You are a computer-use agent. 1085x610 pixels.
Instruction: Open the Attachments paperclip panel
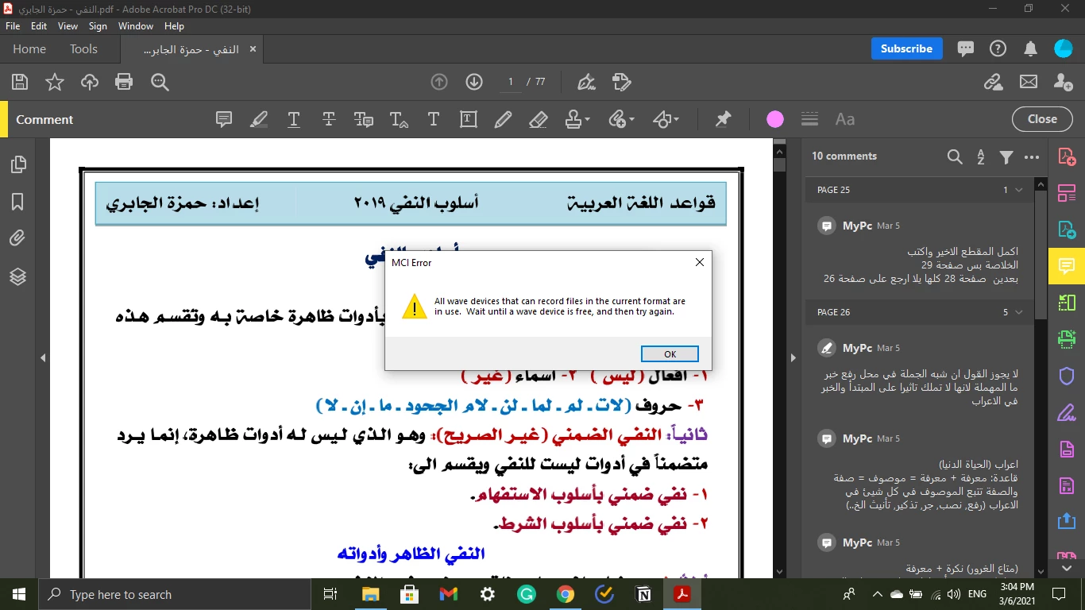click(17, 238)
